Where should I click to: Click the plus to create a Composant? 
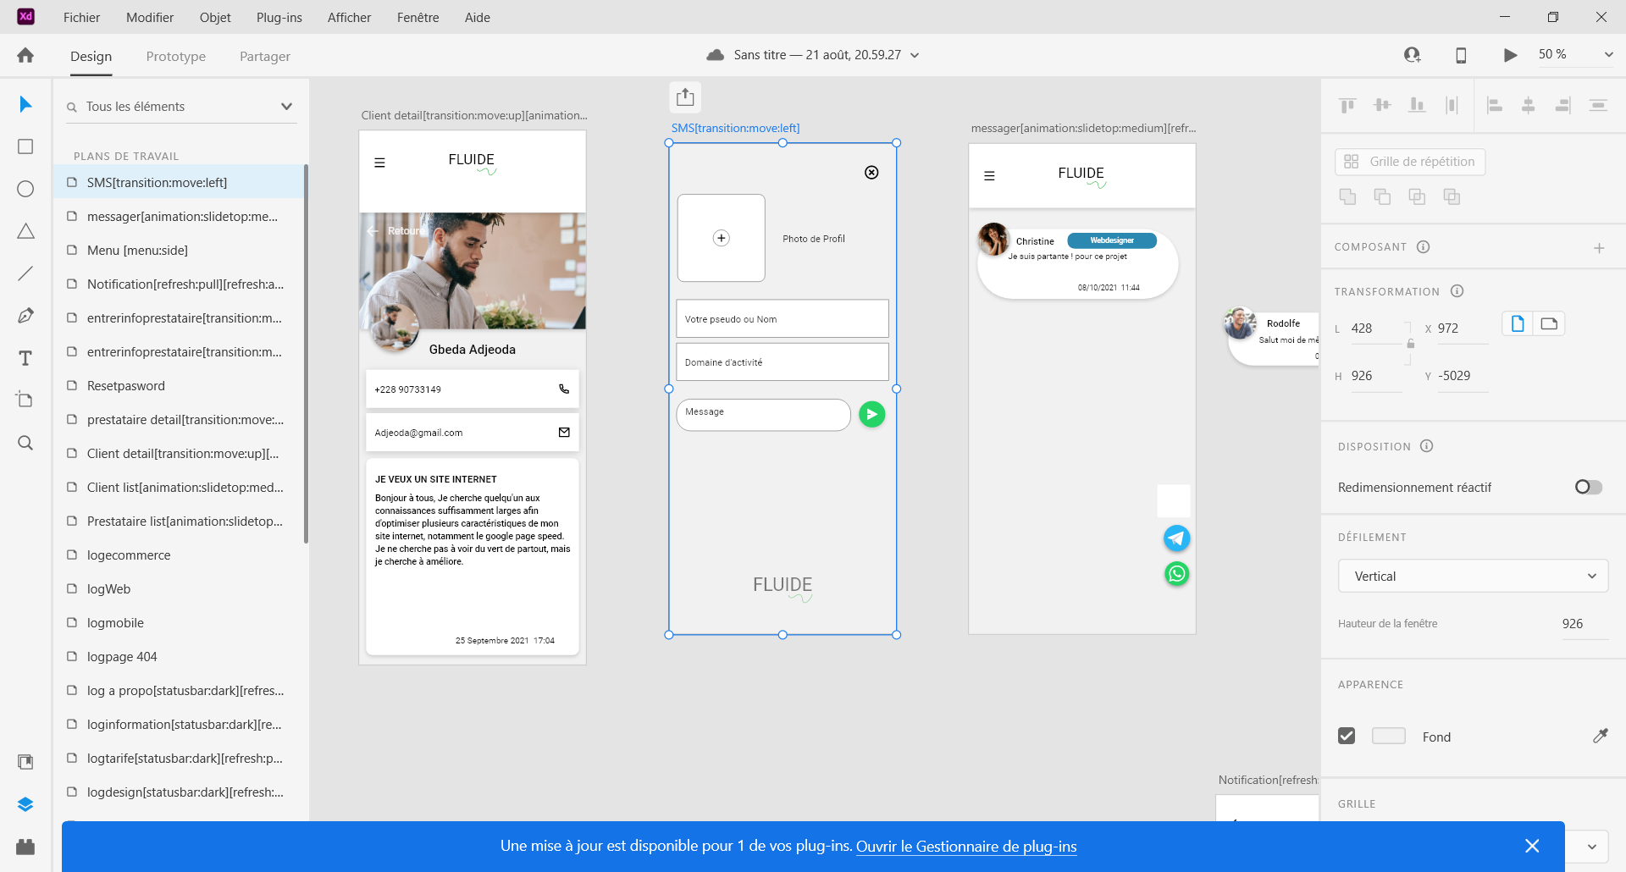(1599, 248)
